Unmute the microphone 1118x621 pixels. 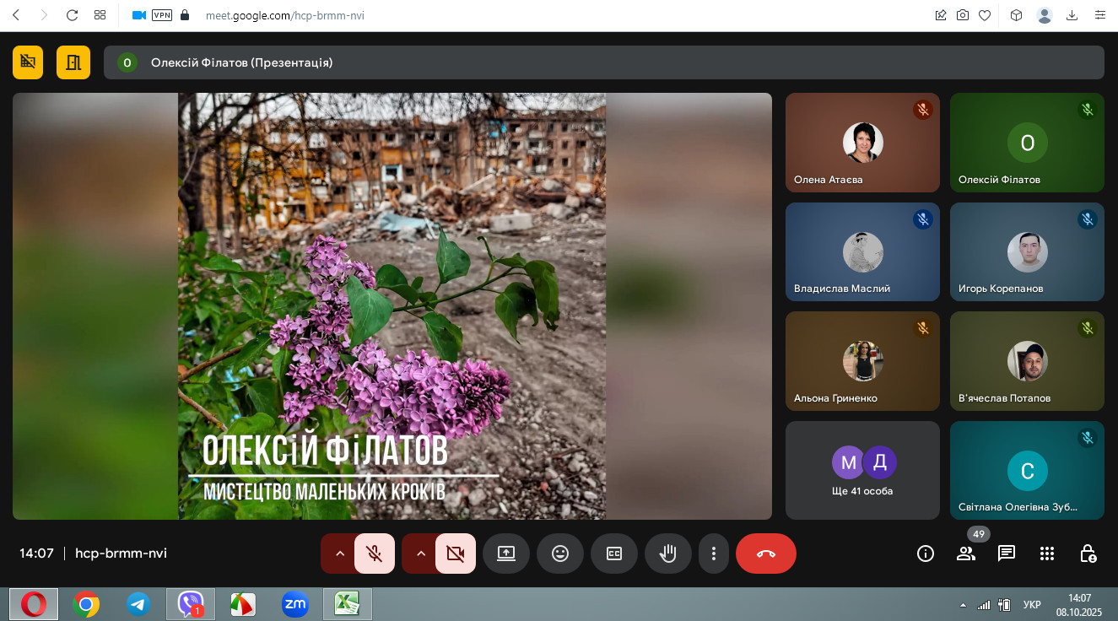tap(374, 553)
